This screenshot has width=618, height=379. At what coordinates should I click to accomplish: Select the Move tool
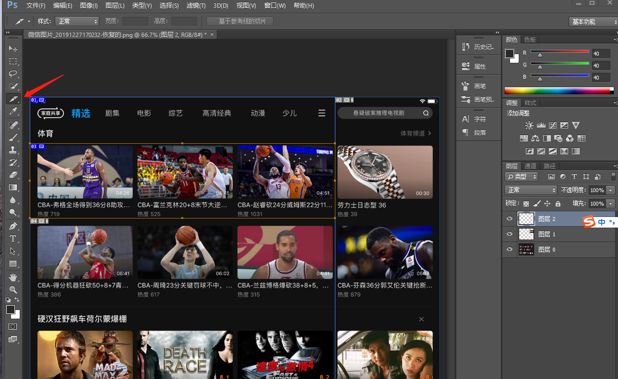13,48
